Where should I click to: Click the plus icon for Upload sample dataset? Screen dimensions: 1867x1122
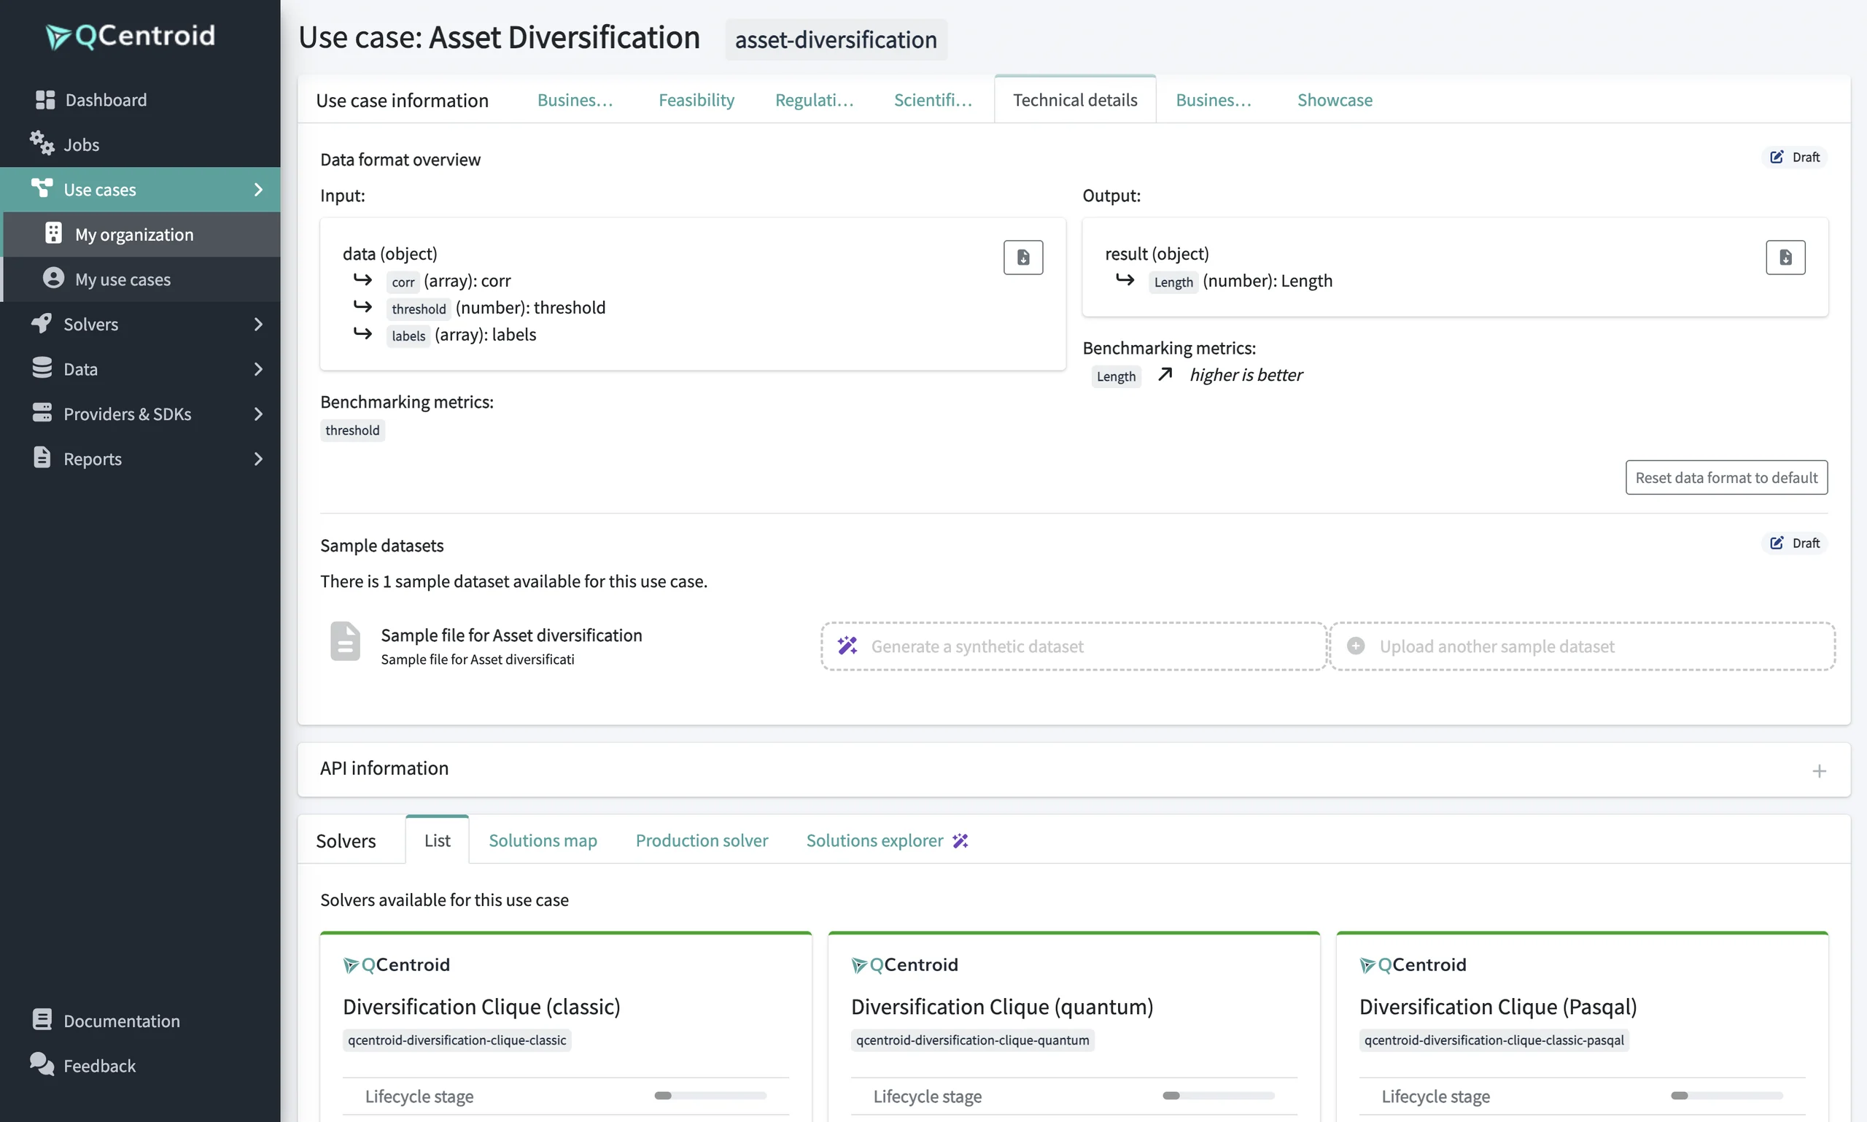click(1354, 646)
